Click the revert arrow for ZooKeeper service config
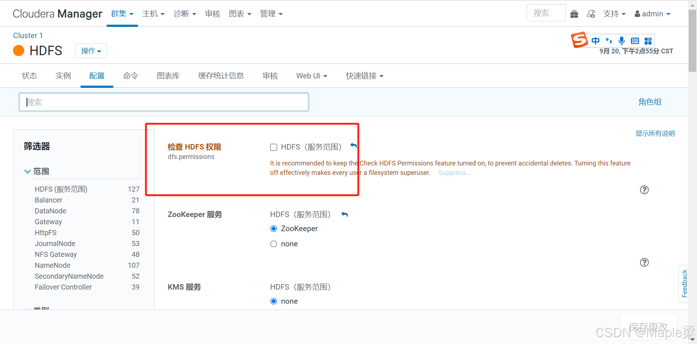This screenshot has width=697, height=344. 344,214
